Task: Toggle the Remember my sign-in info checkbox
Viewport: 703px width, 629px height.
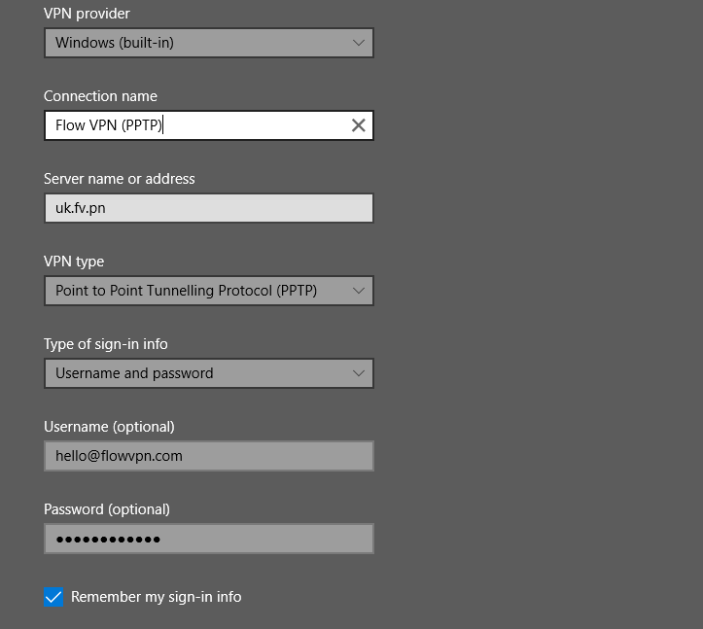Action: (54, 597)
